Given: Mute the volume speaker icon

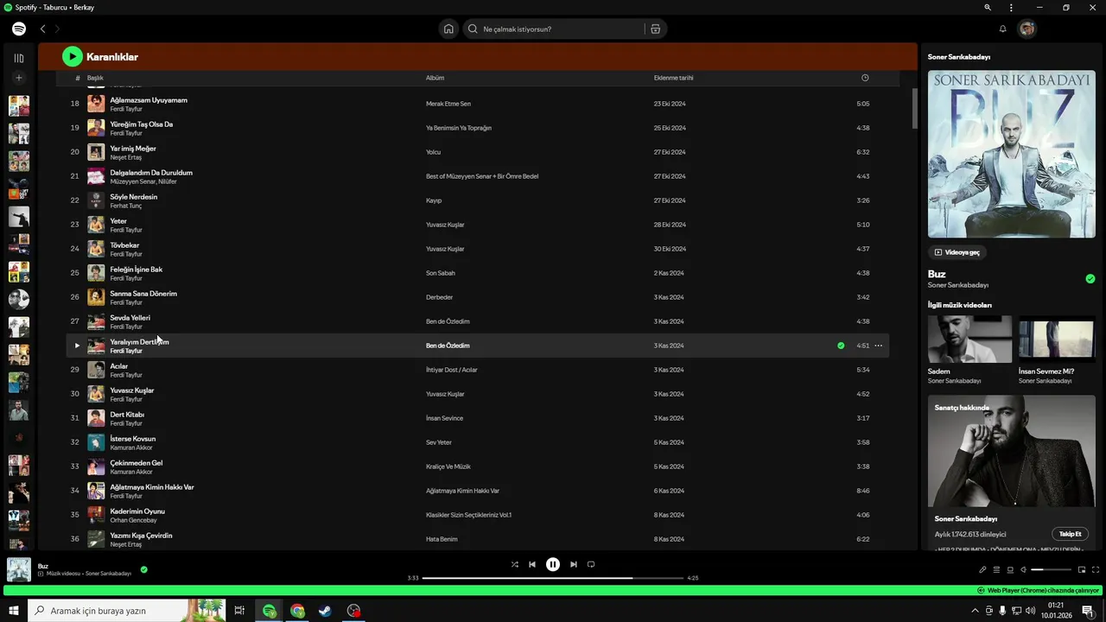Looking at the screenshot, I should (1024, 569).
